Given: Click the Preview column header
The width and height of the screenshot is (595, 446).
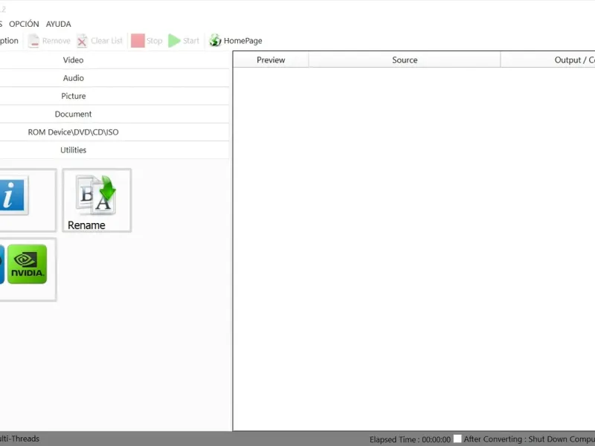Looking at the screenshot, I should pos(271,60).
